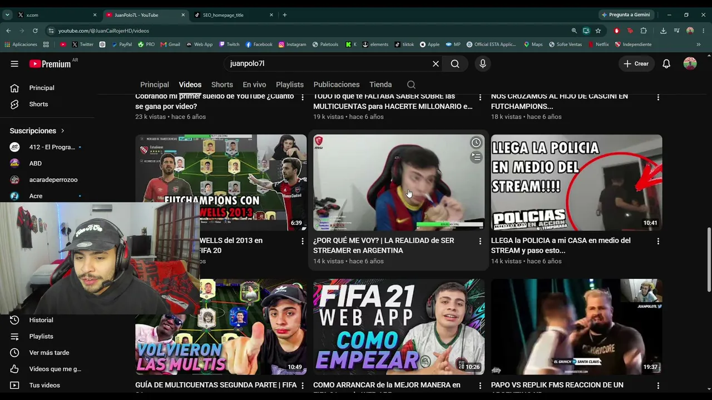Open LLEGA la POLICIA a mi CASA title

(x=561, y=246)
